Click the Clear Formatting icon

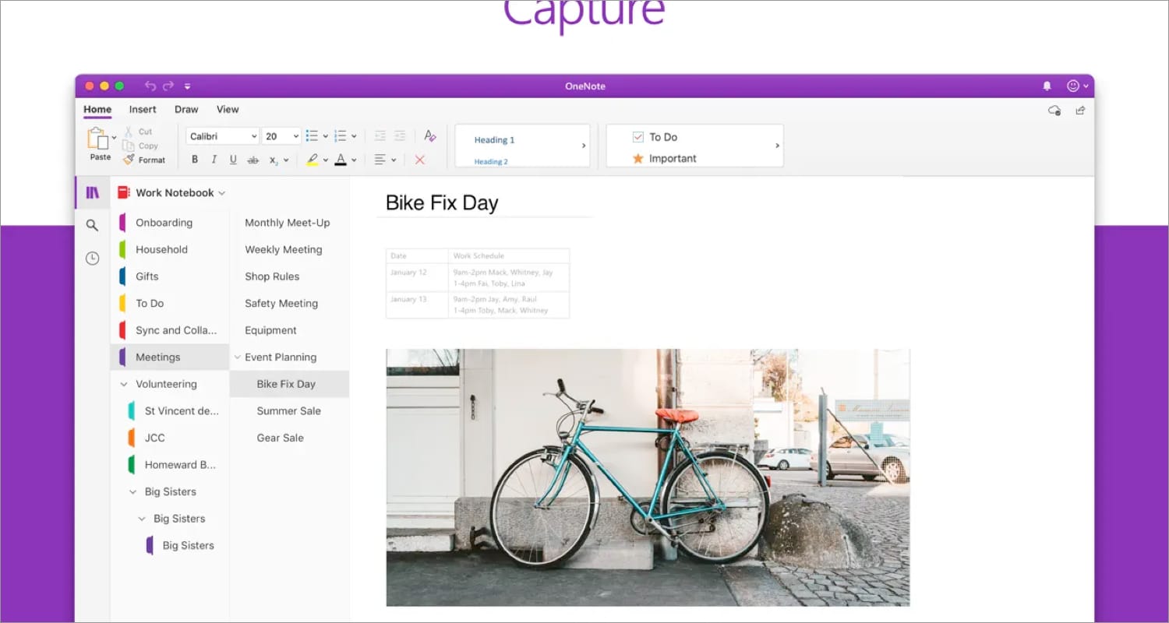[x=430, y=136]
